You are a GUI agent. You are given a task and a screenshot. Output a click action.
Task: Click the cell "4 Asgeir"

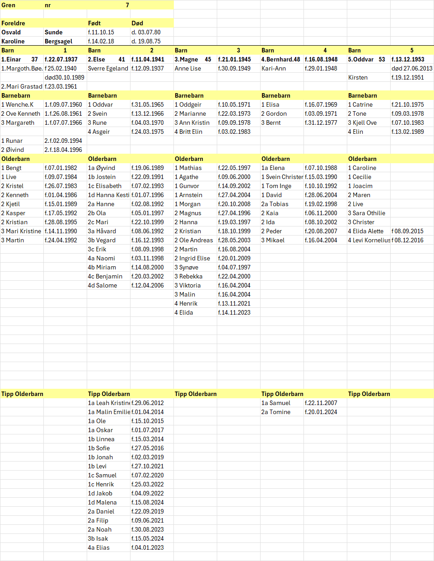(x=108, y=132)
